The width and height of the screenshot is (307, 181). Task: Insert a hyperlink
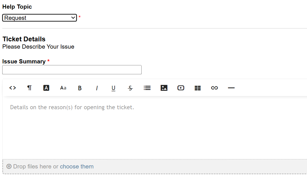click(x=214, y=88)
